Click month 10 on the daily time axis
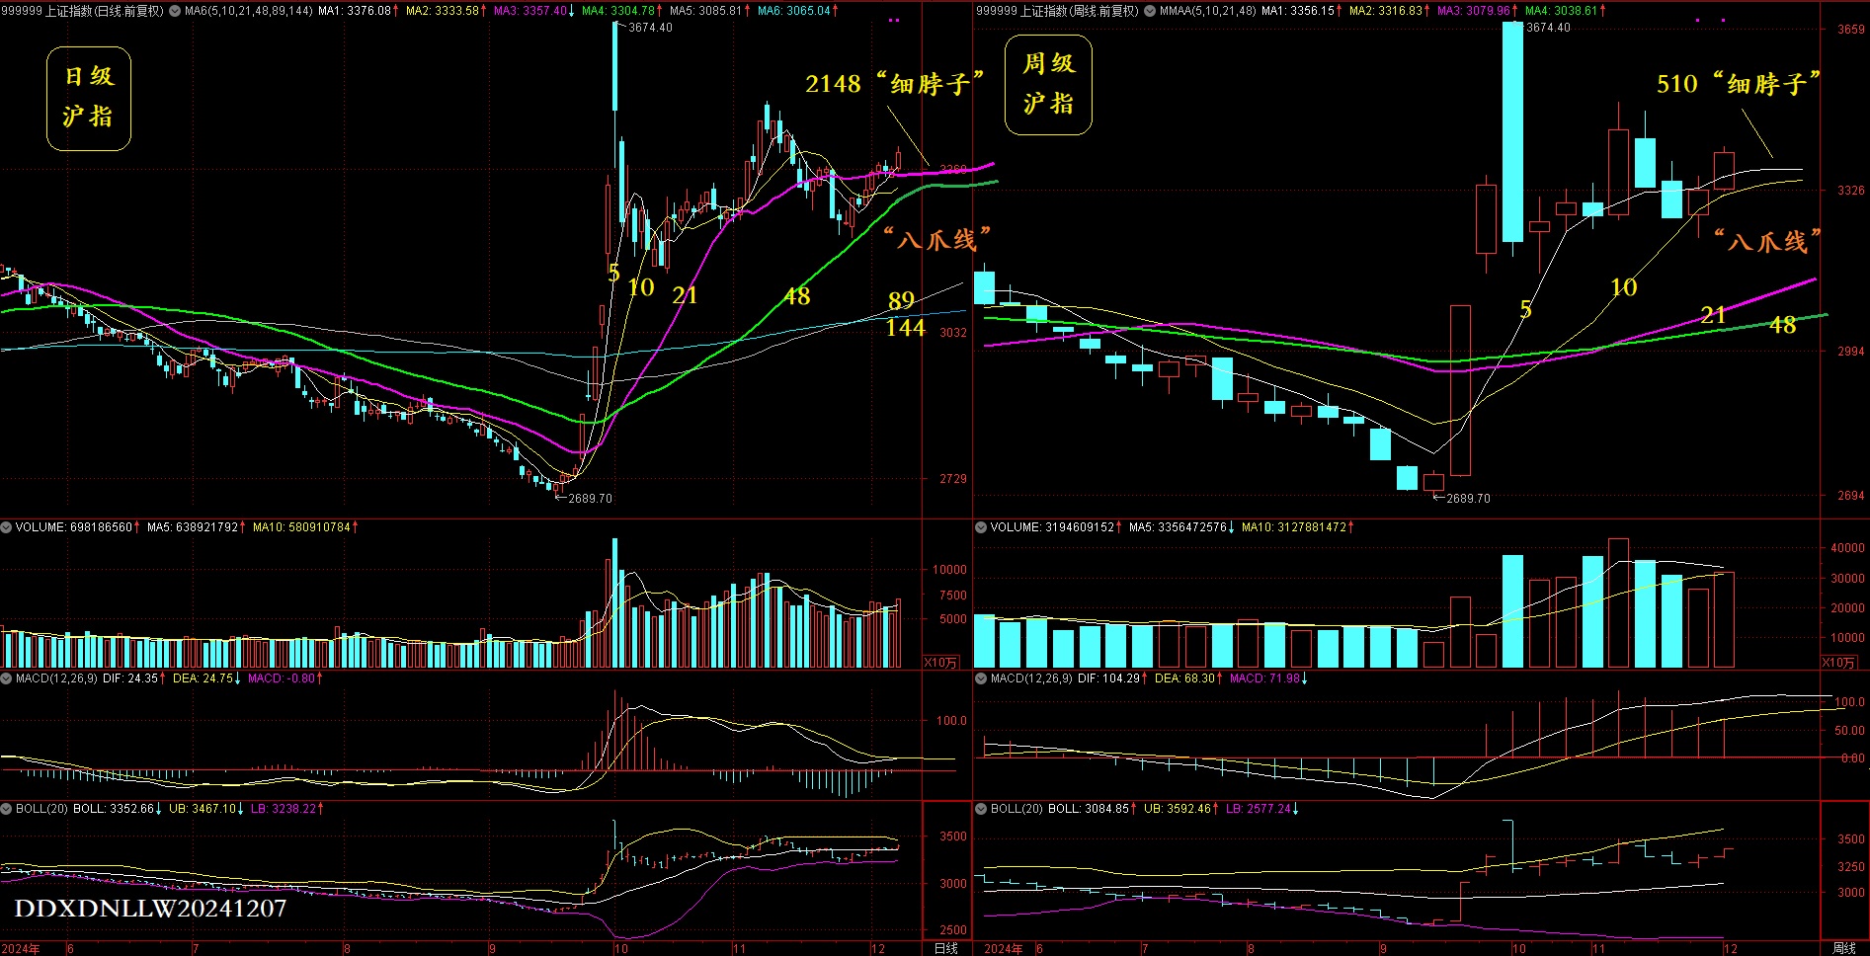 (x=620, y=949)
